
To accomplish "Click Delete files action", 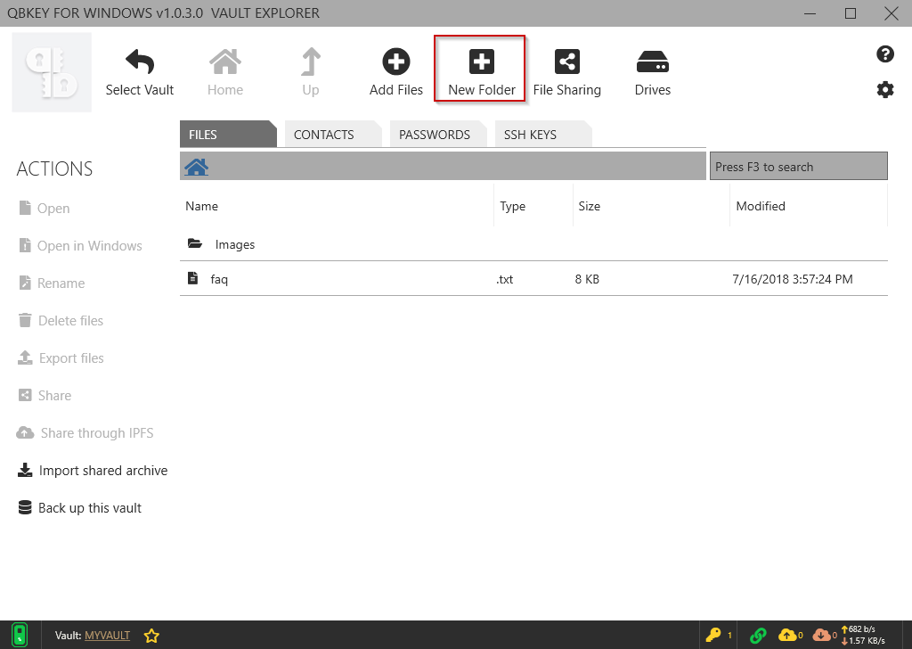I will 61,321.
